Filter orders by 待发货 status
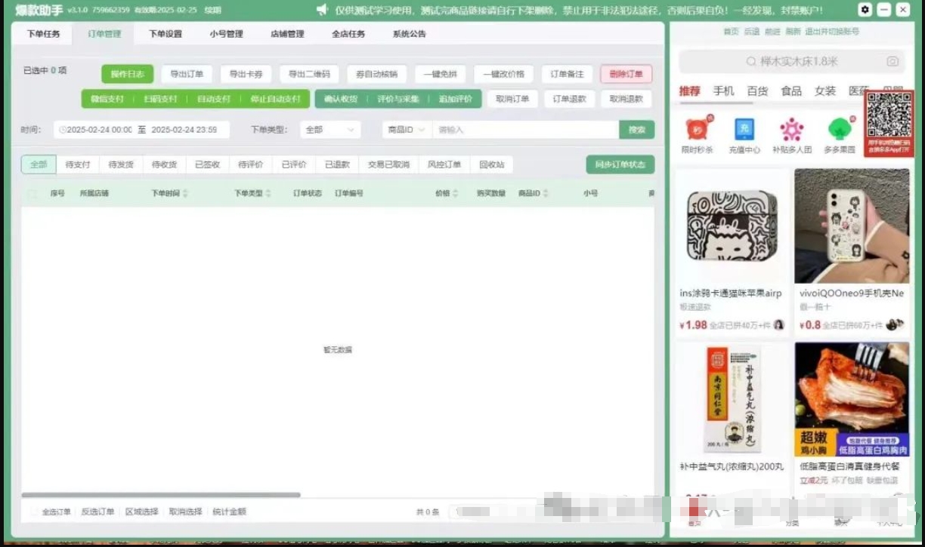The image size is (925, 547). (121, 164)
